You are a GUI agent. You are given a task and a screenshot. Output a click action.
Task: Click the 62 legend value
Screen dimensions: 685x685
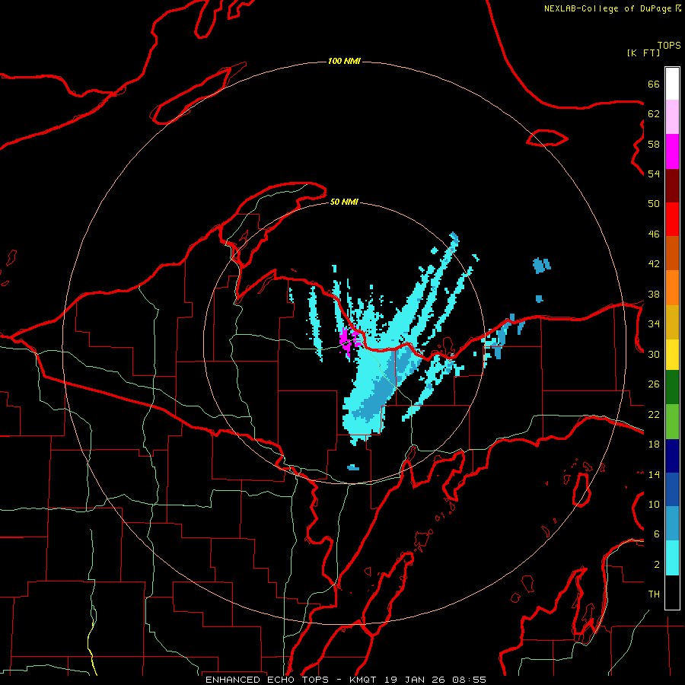click(x=654, y=114)
